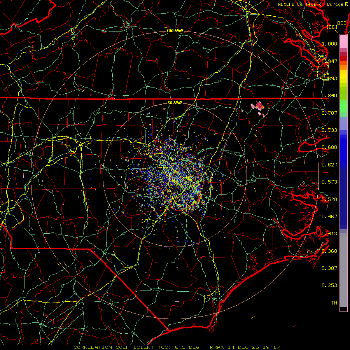Screen dimensions: 350x350
Task: Click the pink radar echo northeast of radar
Action: pyautogui.click(x=258, y=106)
